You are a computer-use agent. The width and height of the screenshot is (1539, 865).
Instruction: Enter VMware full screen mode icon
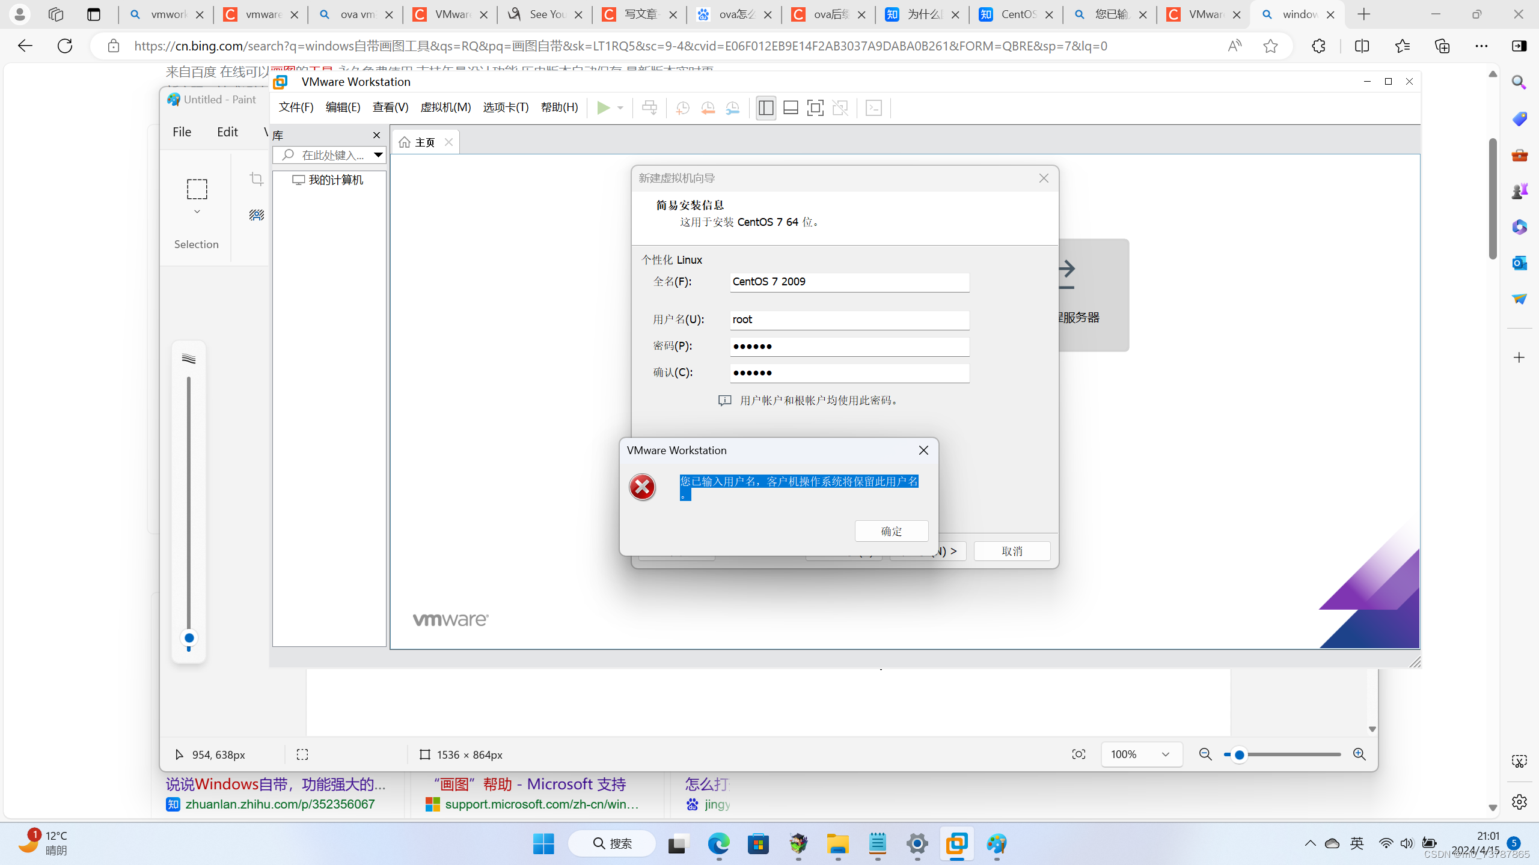tap(815, 108)
